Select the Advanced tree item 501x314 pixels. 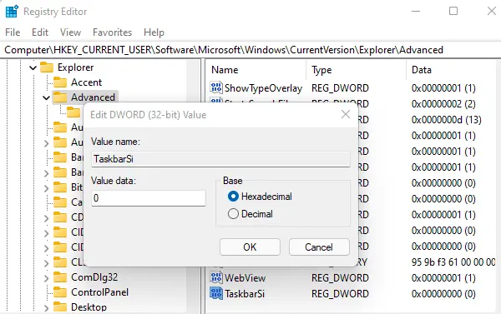point(93,97)
